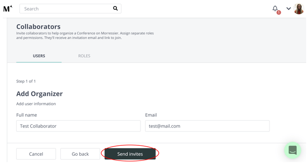Click the Email label

[151, 115]
